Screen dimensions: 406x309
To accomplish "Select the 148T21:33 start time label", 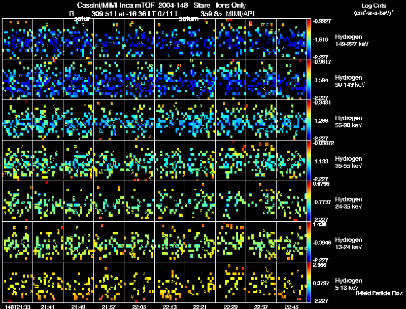I will pyautogui.click(x=18, y=306).
